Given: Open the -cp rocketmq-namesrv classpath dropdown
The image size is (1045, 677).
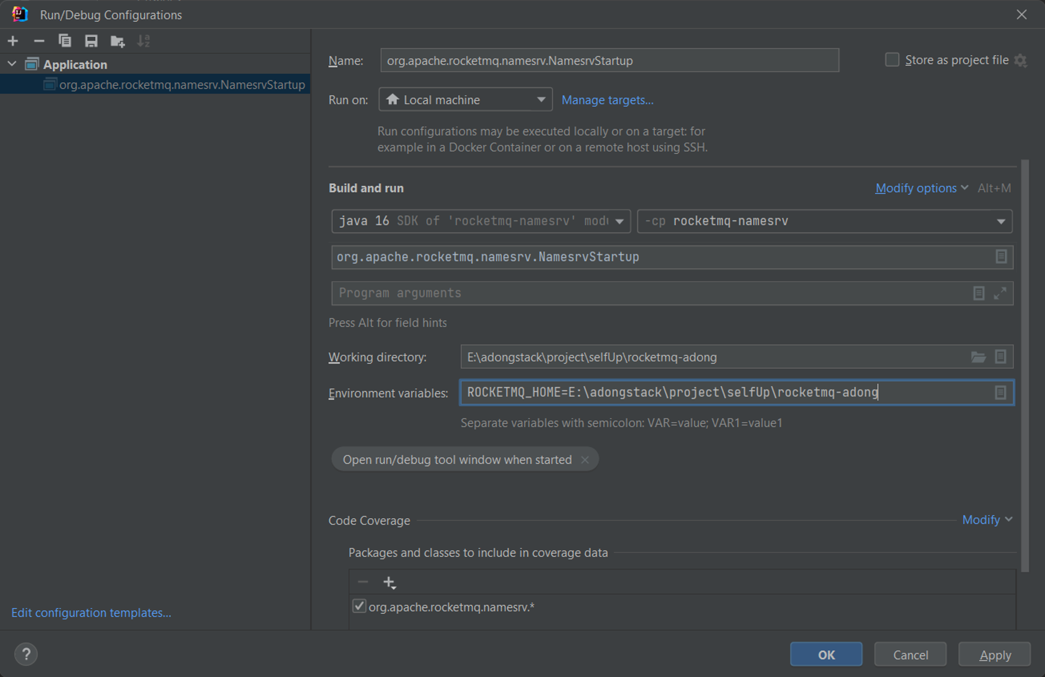Looking at the screenshot, I should [x=825, y=221].
